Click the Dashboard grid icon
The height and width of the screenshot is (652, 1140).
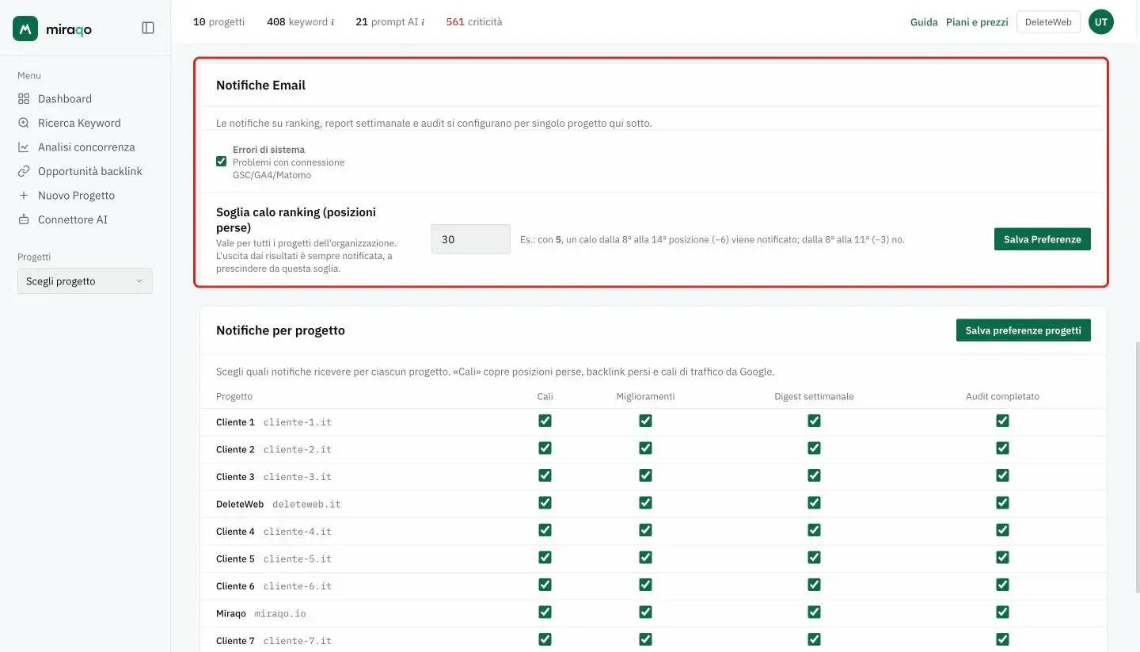click(x=24, y=99)
